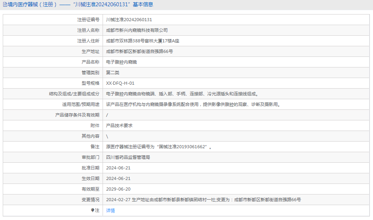Click the 批准日期 label
373x220 pixels.
pos(90,168)
